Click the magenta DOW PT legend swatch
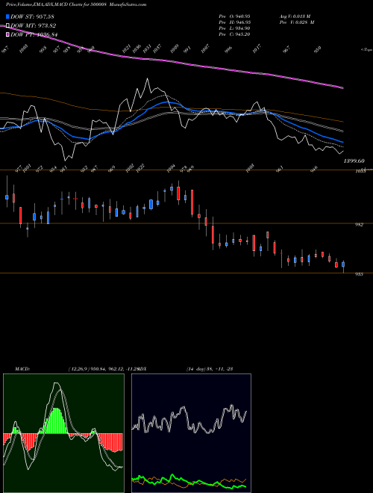The width and height of the screenshot is (373, 493). [8, 34]
